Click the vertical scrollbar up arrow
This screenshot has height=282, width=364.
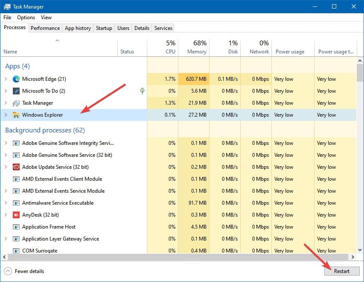pyautogui.click(x=360, y=61)
